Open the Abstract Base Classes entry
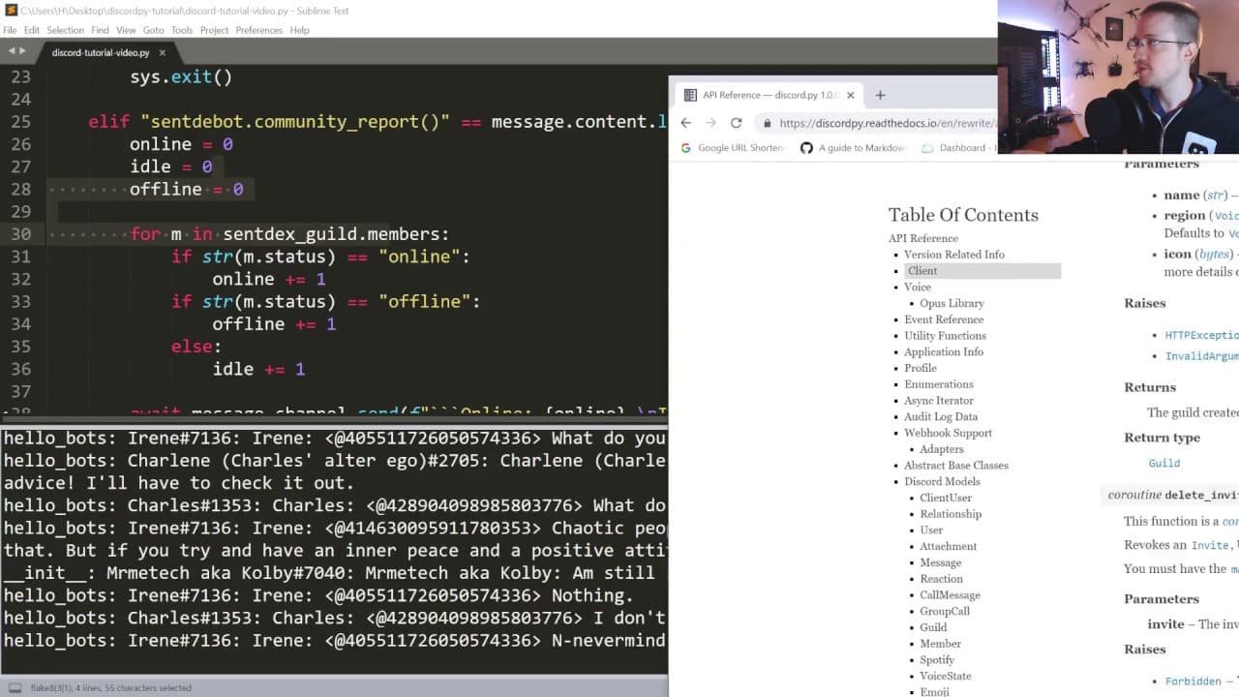 pos(956,466)
